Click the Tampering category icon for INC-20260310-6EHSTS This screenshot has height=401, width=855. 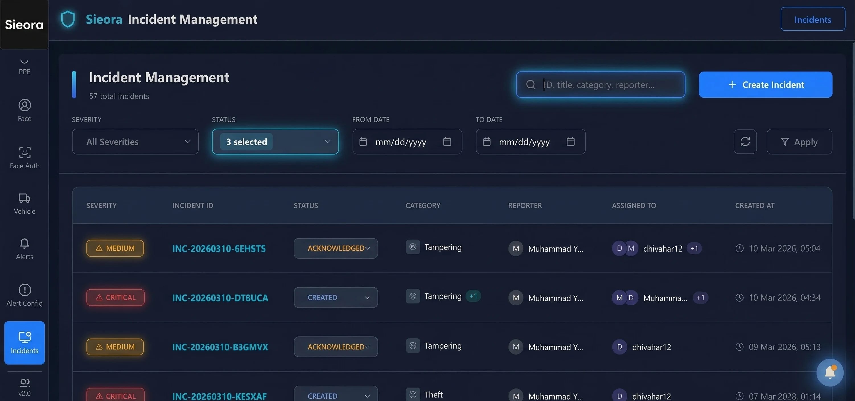coord(413,247)
